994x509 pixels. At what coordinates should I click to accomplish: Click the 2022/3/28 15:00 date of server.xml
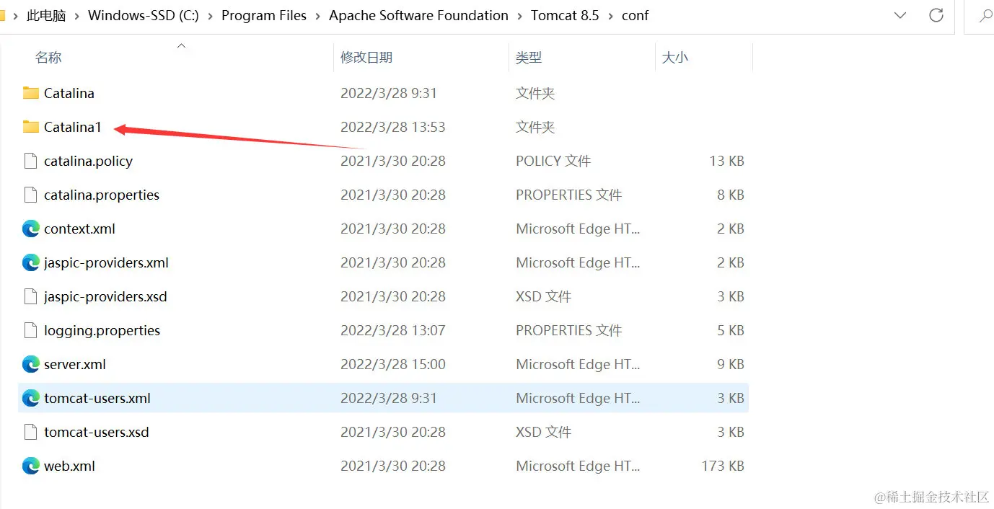point(393,364)
